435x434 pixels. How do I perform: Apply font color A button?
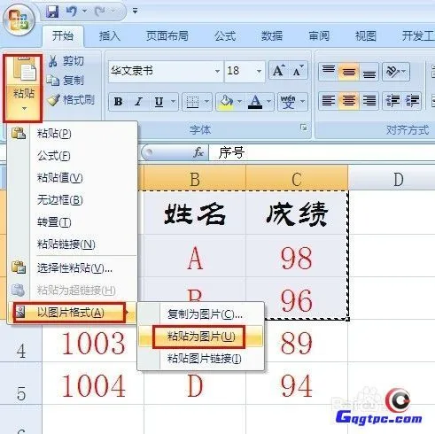coord(255,102)
